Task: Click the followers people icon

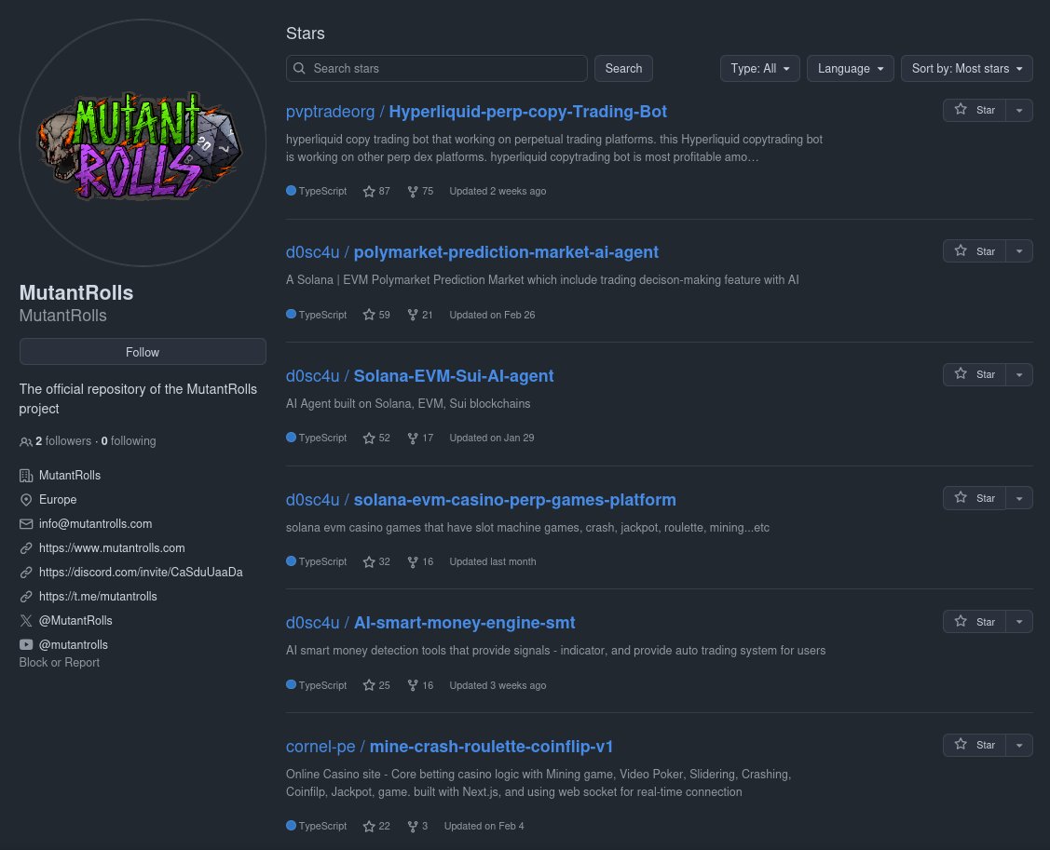Action: point(25,441)
